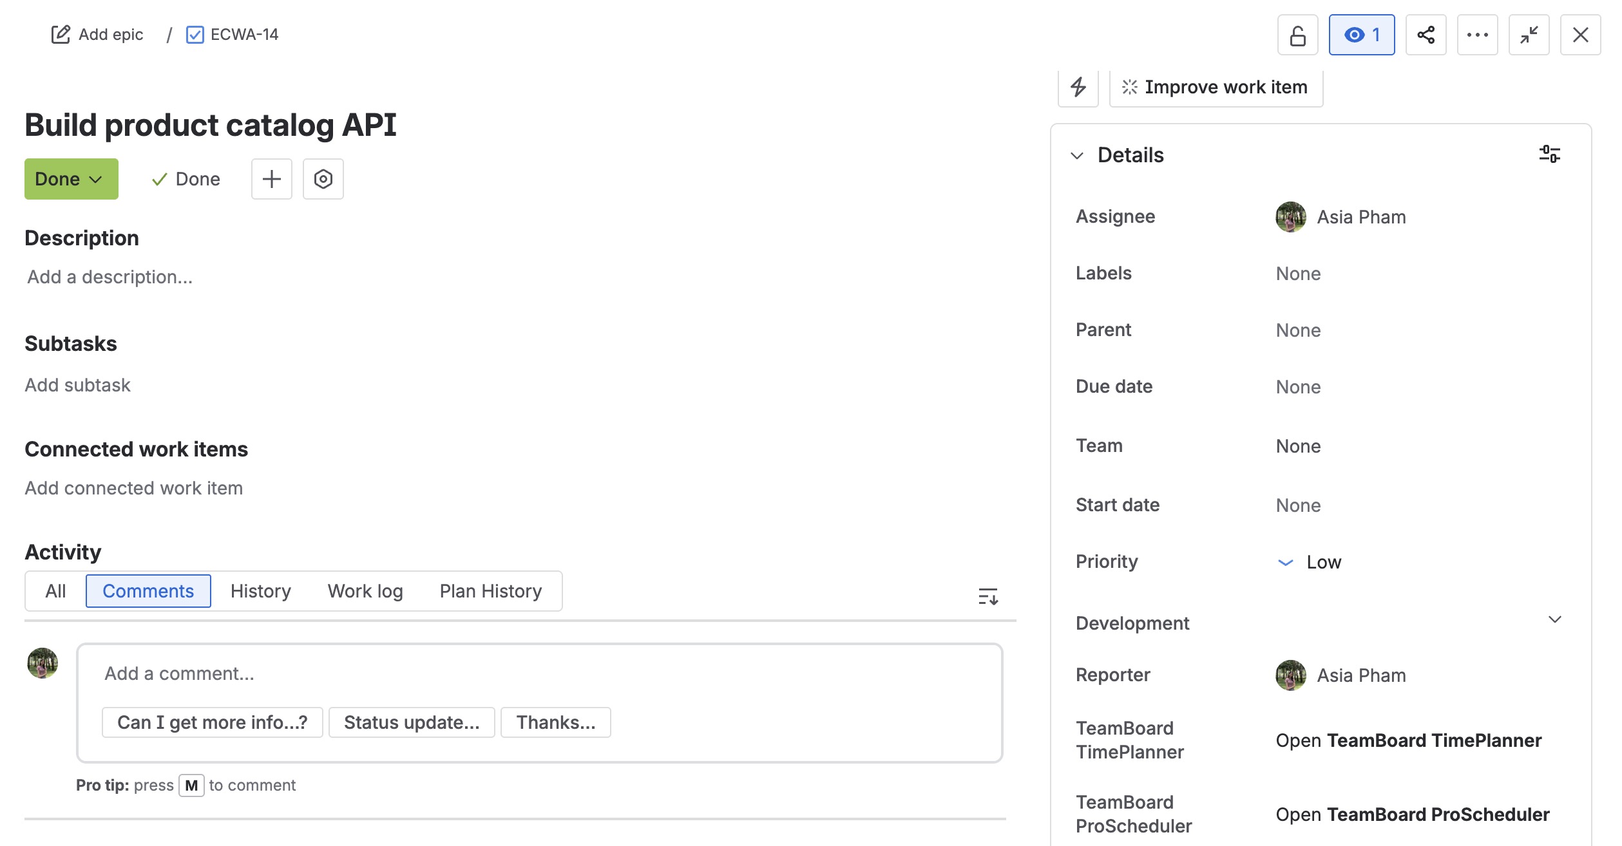This screenshot has width=1622, height=846.
Task: Expand the Development section
Action: [1554, 619]
